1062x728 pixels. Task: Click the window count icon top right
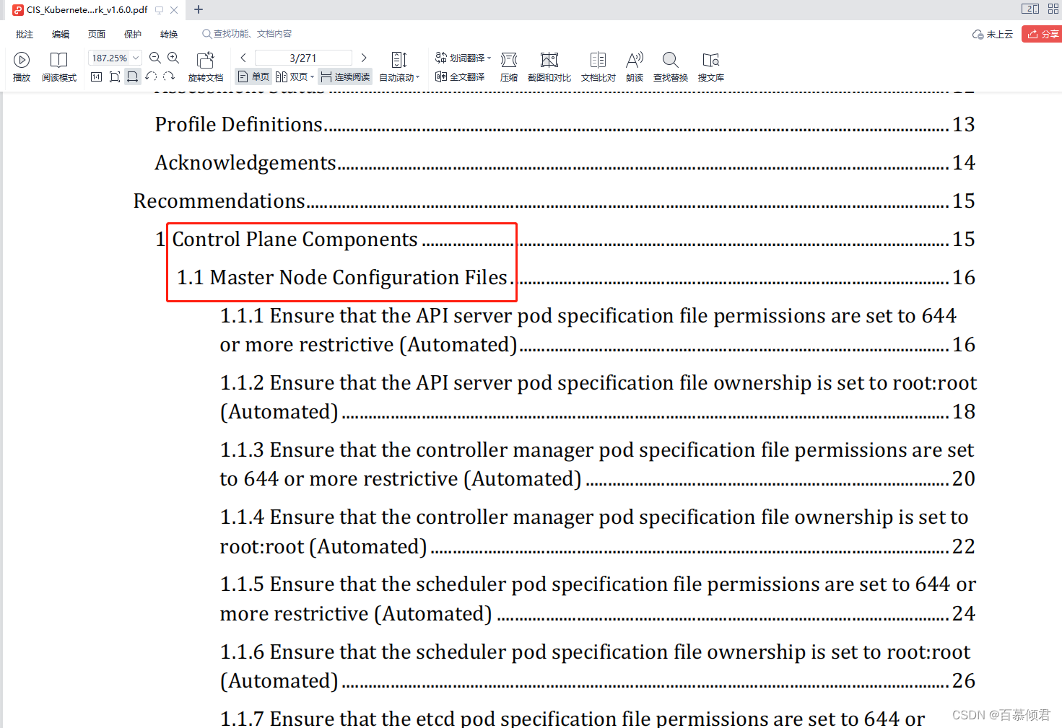coord(1030,9)
